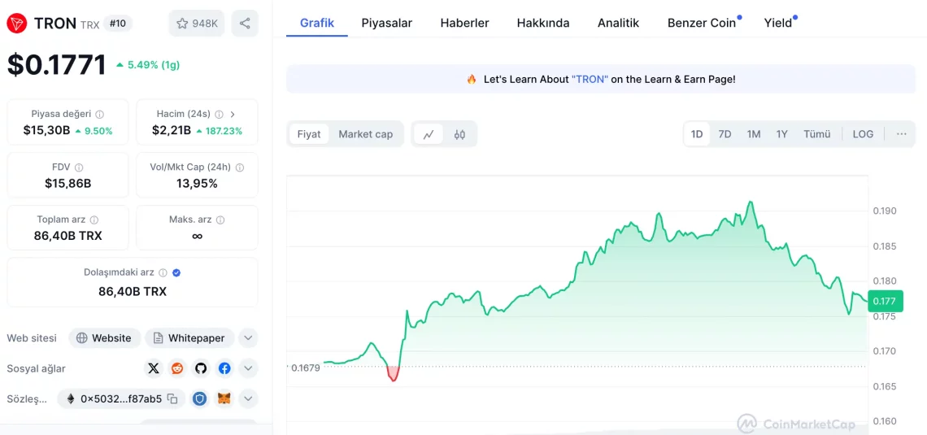This screenshot has height=435, width=927.
Task: Open the X (Twitter) social link
Action: coord(154,368)
